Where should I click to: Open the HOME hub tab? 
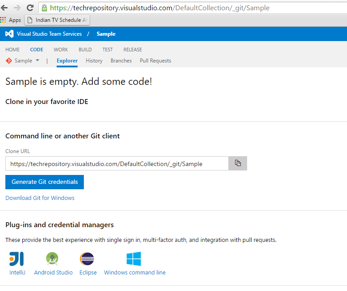point(12,50)
